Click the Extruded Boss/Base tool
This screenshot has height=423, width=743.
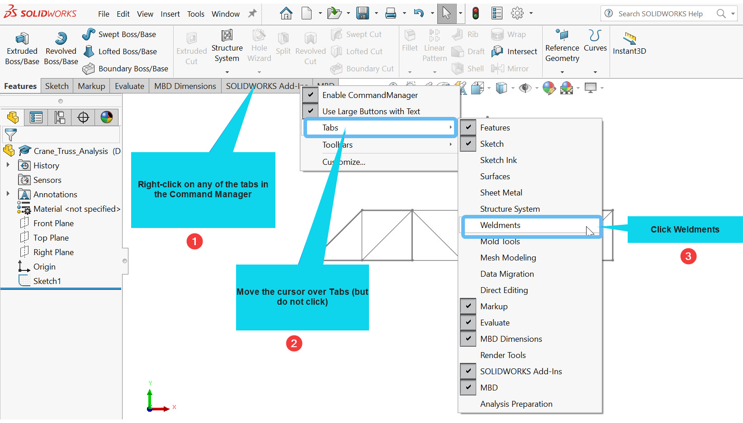[22, 49]
